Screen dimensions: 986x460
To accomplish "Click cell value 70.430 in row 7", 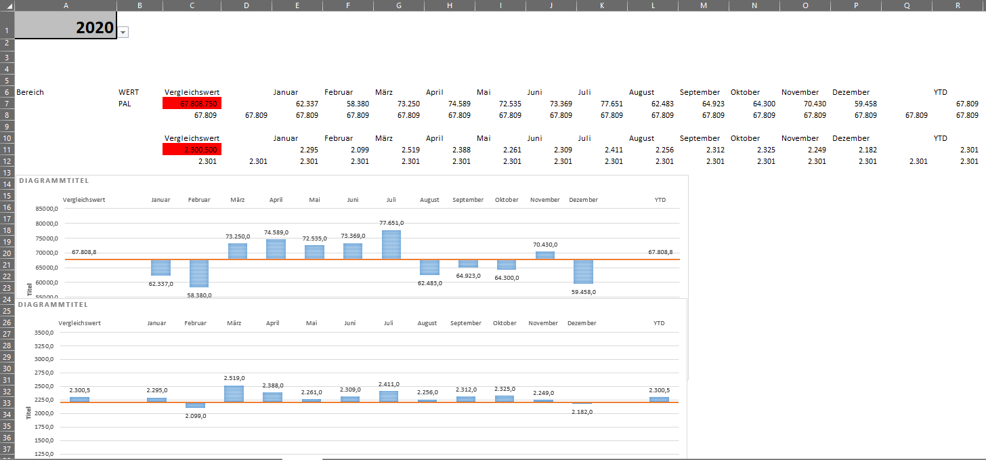I will (815, 104).
